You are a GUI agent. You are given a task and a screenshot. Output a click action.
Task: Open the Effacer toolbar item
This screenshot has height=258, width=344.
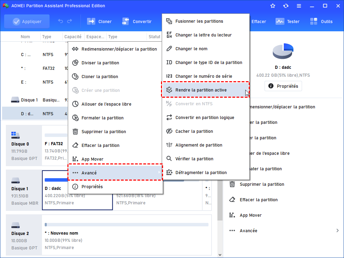pyautogui.click(x=259, y=21)
